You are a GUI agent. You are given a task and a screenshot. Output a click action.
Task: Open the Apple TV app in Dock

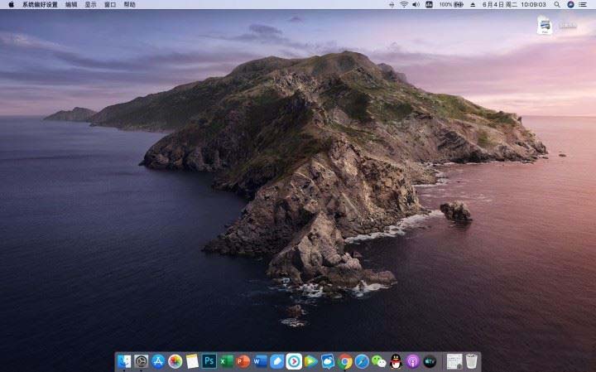430,361
